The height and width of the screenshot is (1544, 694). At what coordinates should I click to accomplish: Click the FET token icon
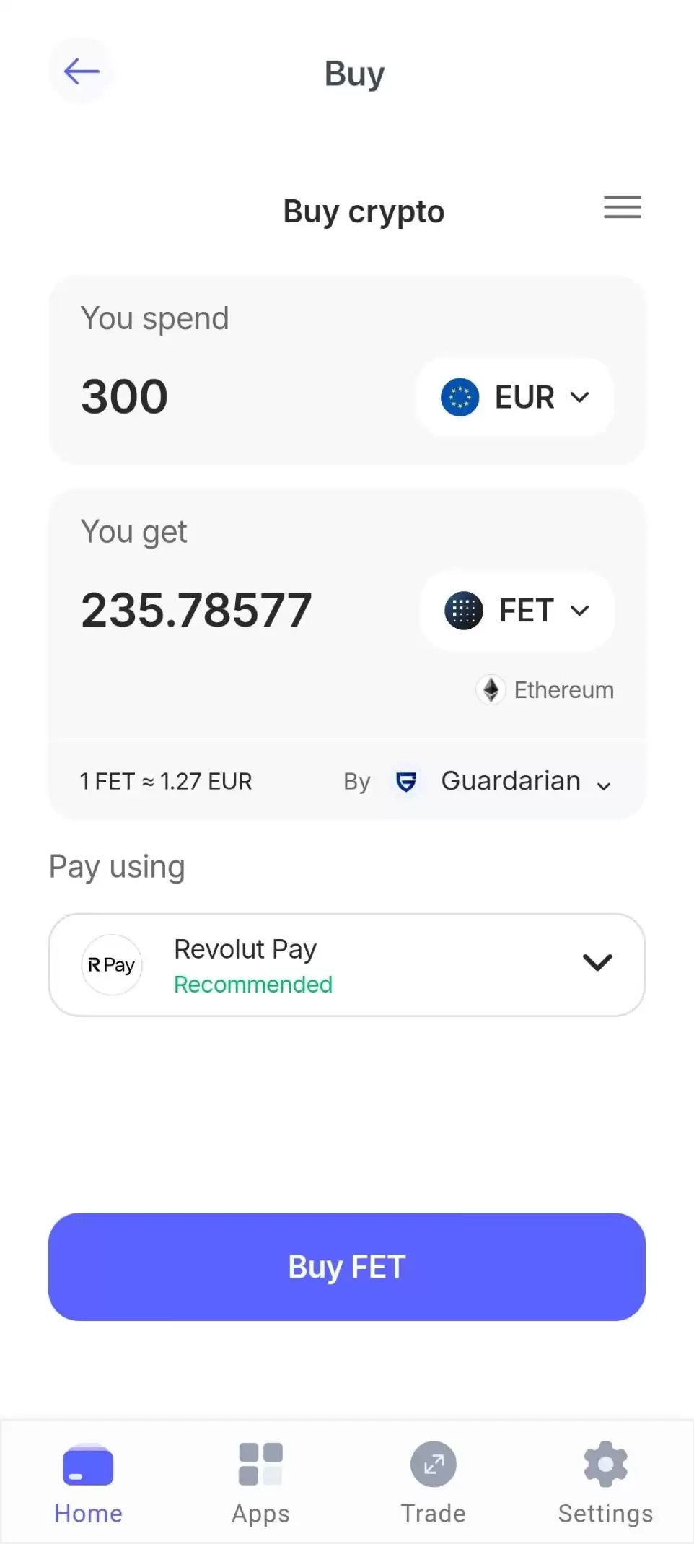tap(463, 611)
